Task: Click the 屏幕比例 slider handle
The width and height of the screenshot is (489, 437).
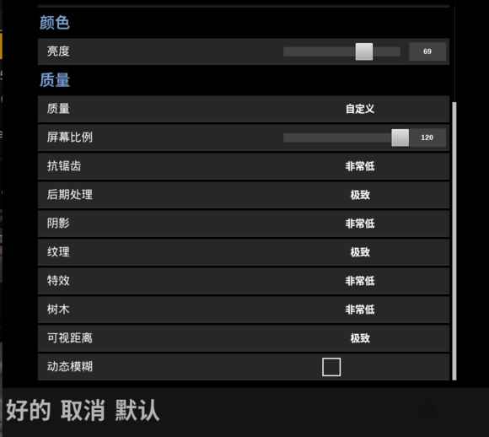Action: 400,138
